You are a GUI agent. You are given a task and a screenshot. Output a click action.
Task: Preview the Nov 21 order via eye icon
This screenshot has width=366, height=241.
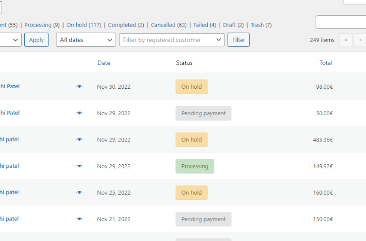point(79,219)
